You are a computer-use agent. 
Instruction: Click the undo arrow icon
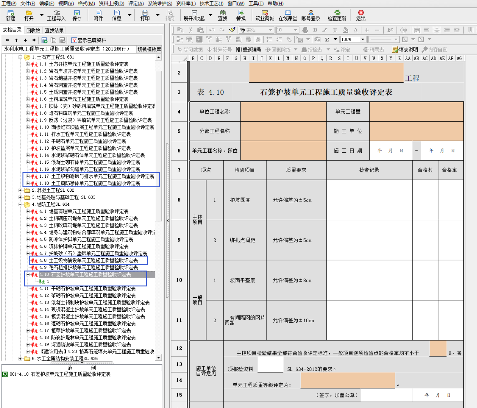pyautogui.click(x=212, y=30)
